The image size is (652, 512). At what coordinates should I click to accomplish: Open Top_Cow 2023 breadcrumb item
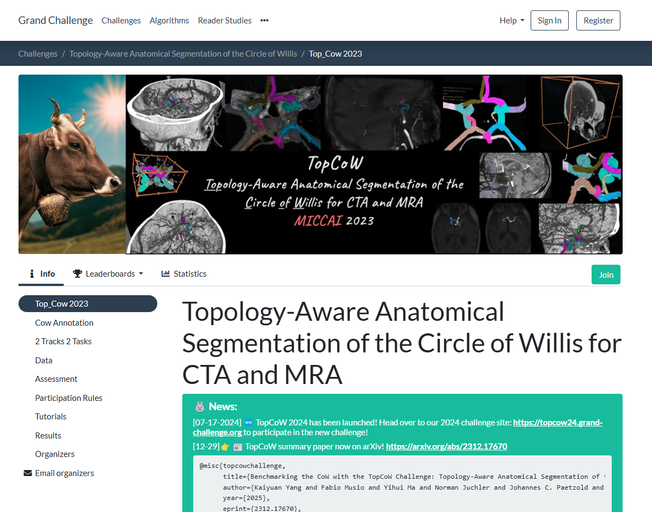[x=335, y=54]
